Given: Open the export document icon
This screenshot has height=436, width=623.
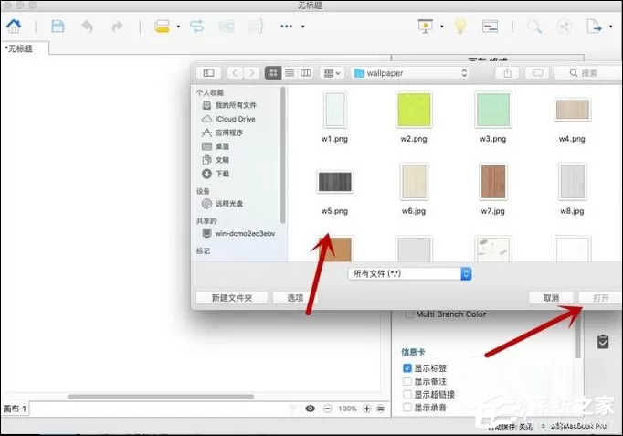Looking at the screenshot, I should pos(594,27).
